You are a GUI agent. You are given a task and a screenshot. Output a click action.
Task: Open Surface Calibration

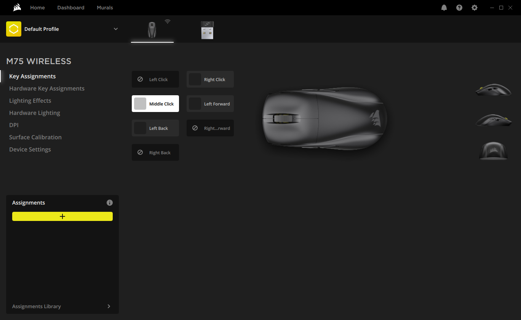coord(35,137)
